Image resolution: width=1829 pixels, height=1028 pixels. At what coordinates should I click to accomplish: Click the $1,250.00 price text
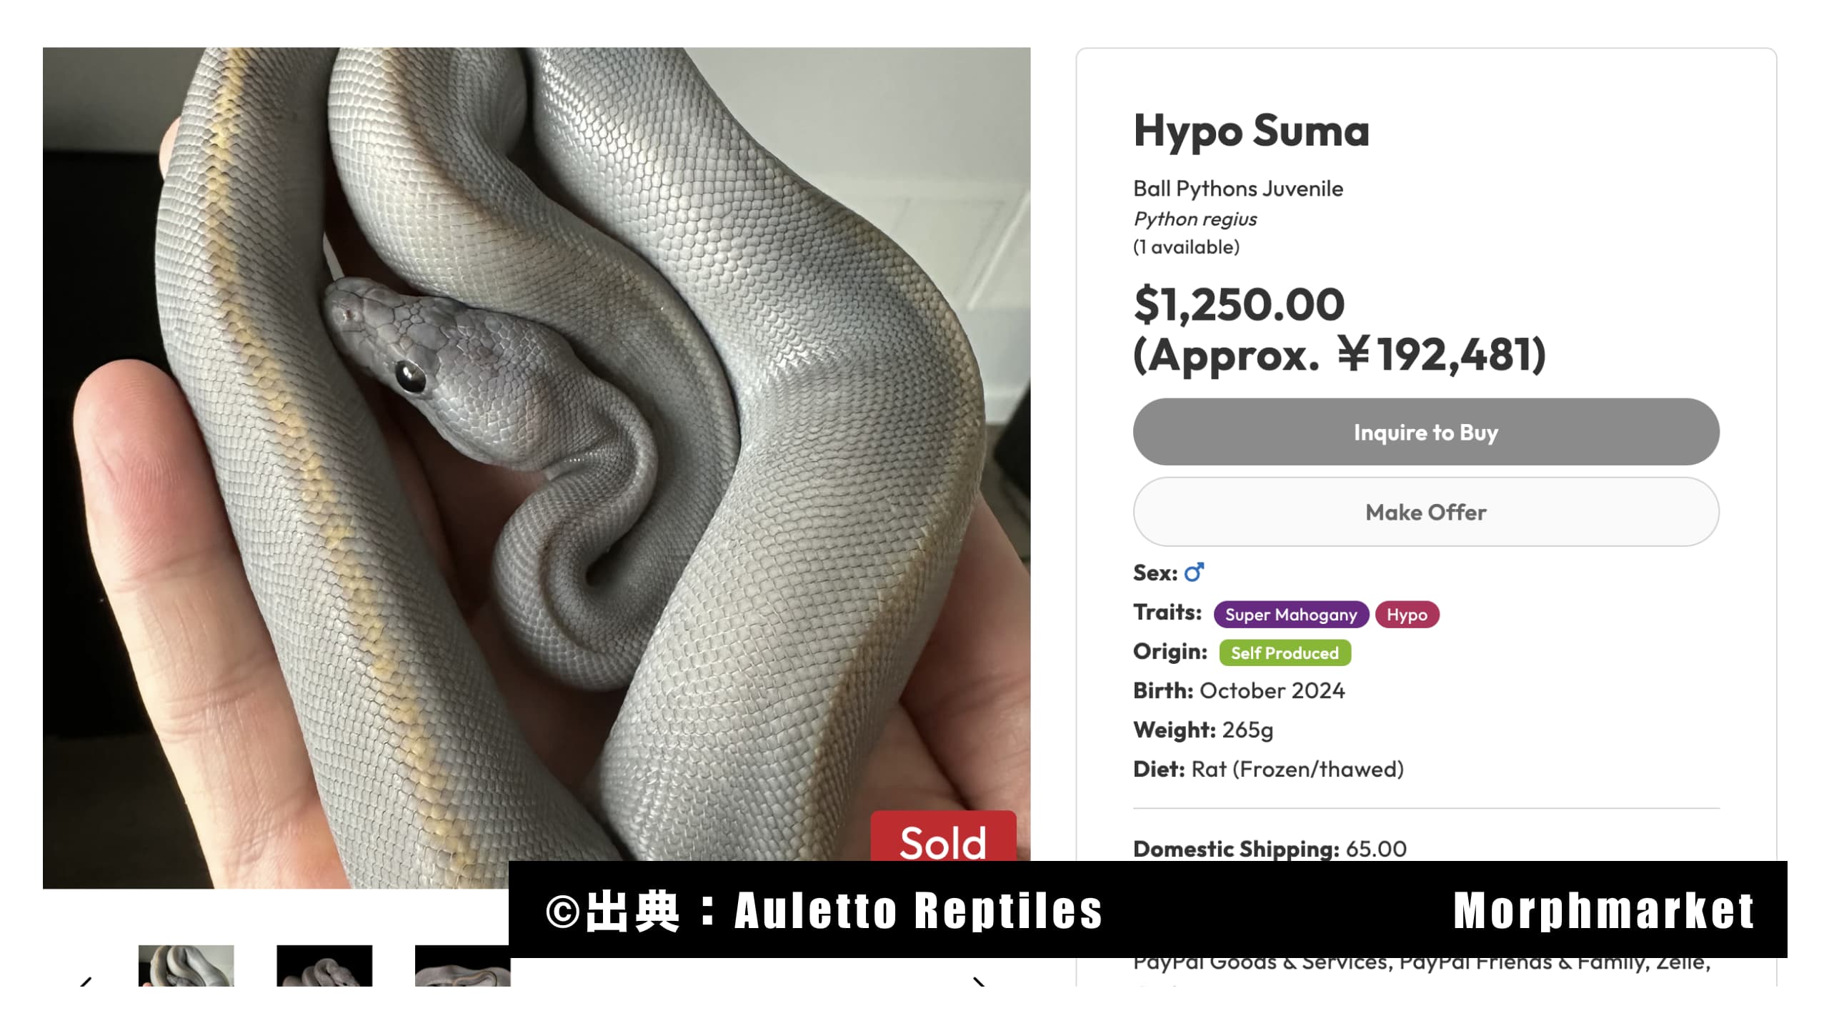(x=1240, y=305)
